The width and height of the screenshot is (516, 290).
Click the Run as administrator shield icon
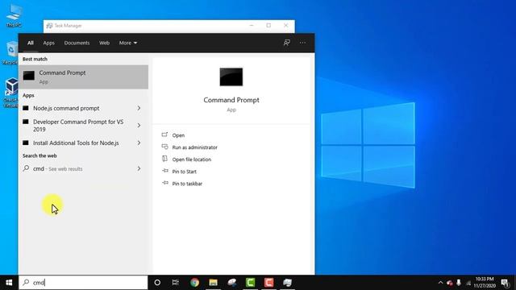click(164, 147)
